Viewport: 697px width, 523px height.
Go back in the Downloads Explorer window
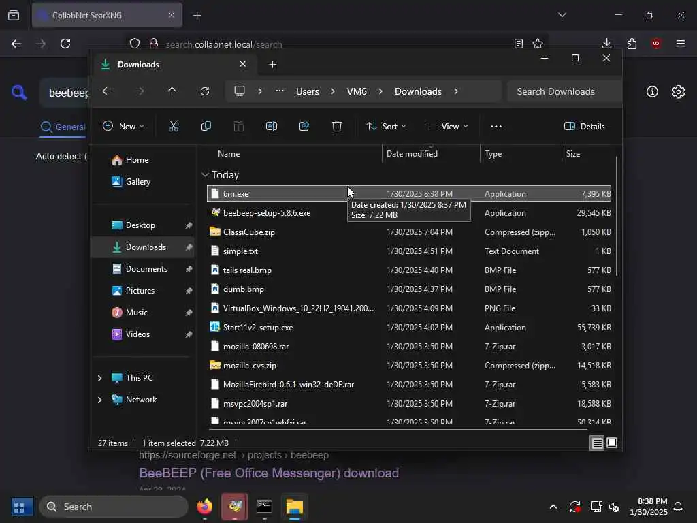coord(107,91)
